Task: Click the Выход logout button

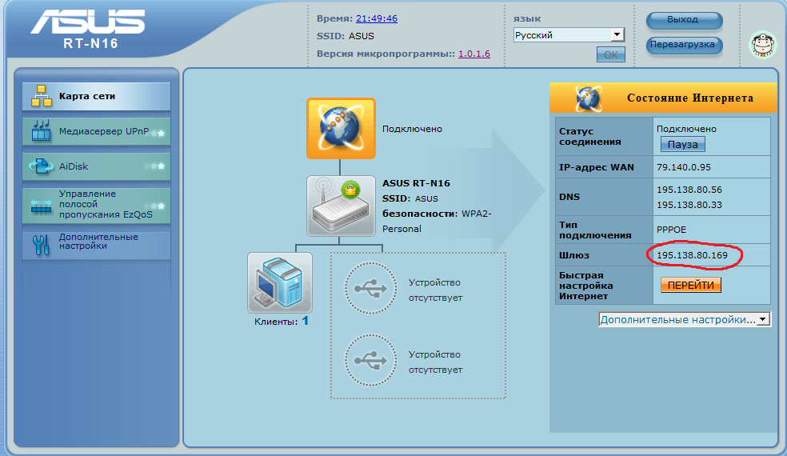Action: (683, 20)
